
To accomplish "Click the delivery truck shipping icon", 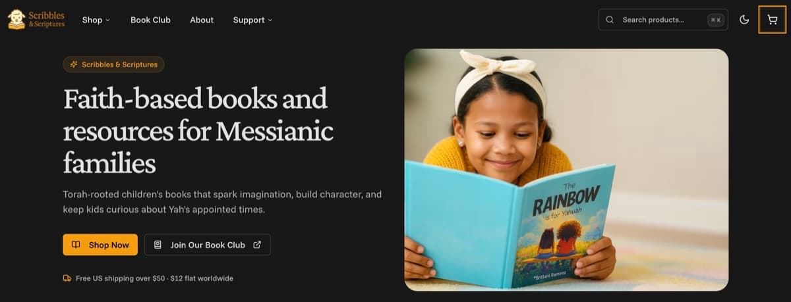I will click(x=67, y=278).
